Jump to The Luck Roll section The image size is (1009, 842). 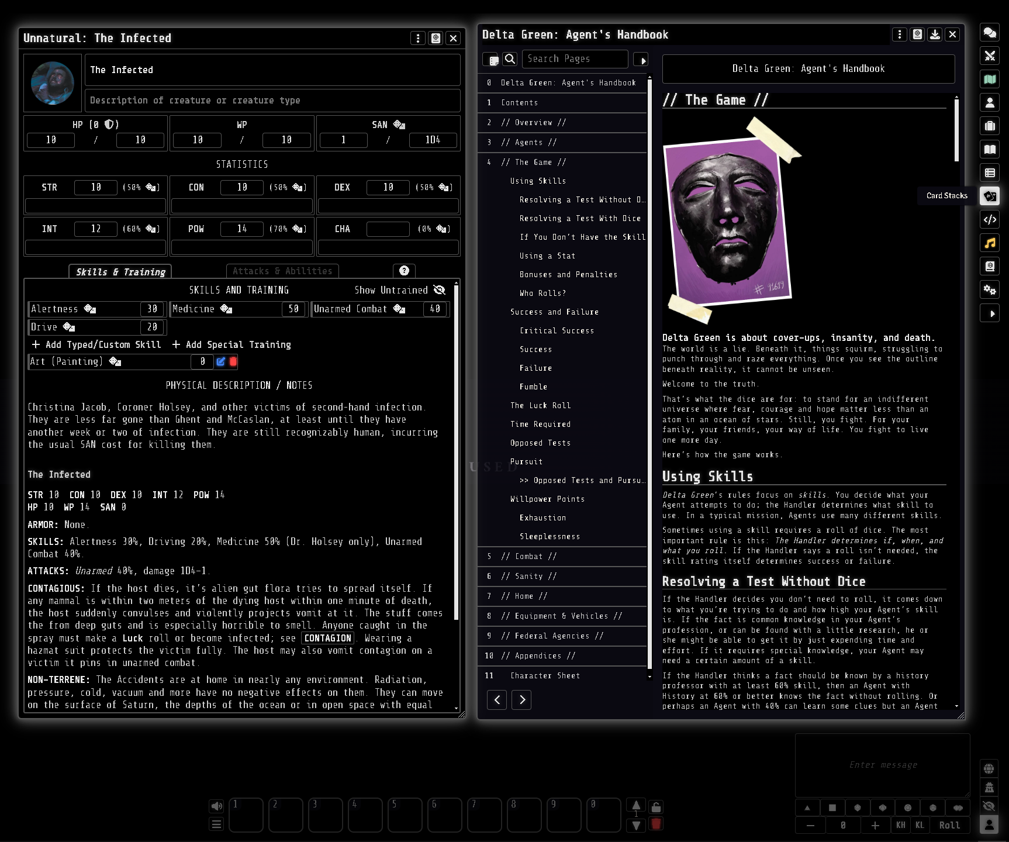(540, 405)
